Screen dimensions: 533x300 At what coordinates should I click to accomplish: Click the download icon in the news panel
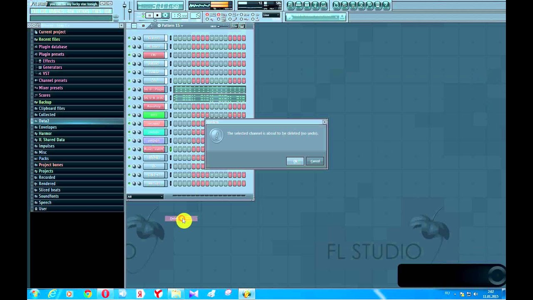pos(342,17)
